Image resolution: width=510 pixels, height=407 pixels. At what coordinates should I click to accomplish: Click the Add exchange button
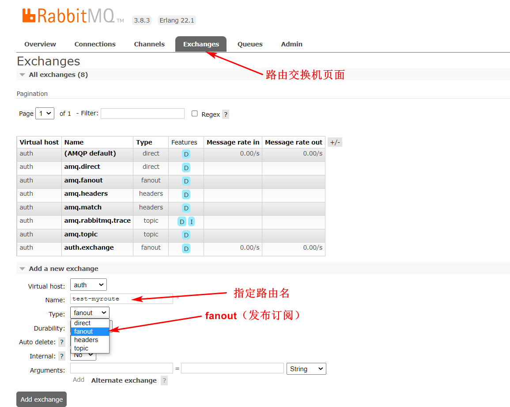pyautogui.click(x=42, y=399)
